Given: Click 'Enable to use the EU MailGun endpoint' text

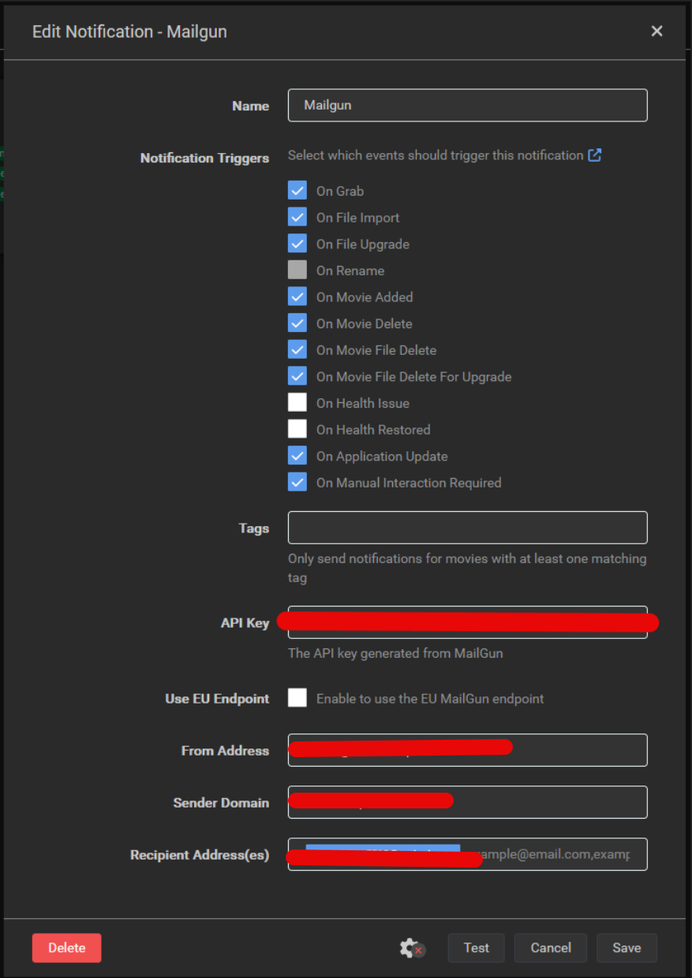Looking at the screenshot, I should pos(430,699).
